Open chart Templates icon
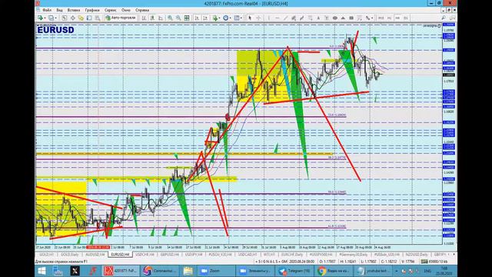This screenshot has width=492, height=277. [x=236, y=18]
